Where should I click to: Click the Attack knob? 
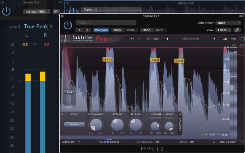tap(117, 125)
